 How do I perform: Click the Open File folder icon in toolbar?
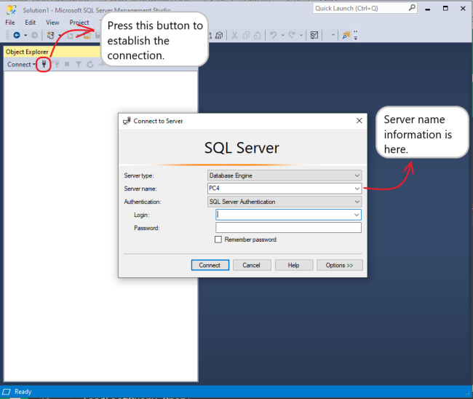tap(87, 35)
